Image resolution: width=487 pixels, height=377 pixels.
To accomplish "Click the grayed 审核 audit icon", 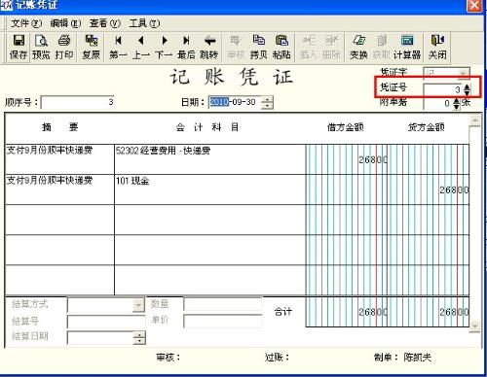I will (236, 48).
